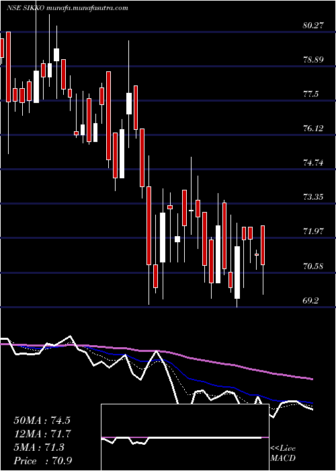This screenshot has height=471, width=336.
Task: Click the 50MA : 74.5 readout
Action: [x=42, y=421]
